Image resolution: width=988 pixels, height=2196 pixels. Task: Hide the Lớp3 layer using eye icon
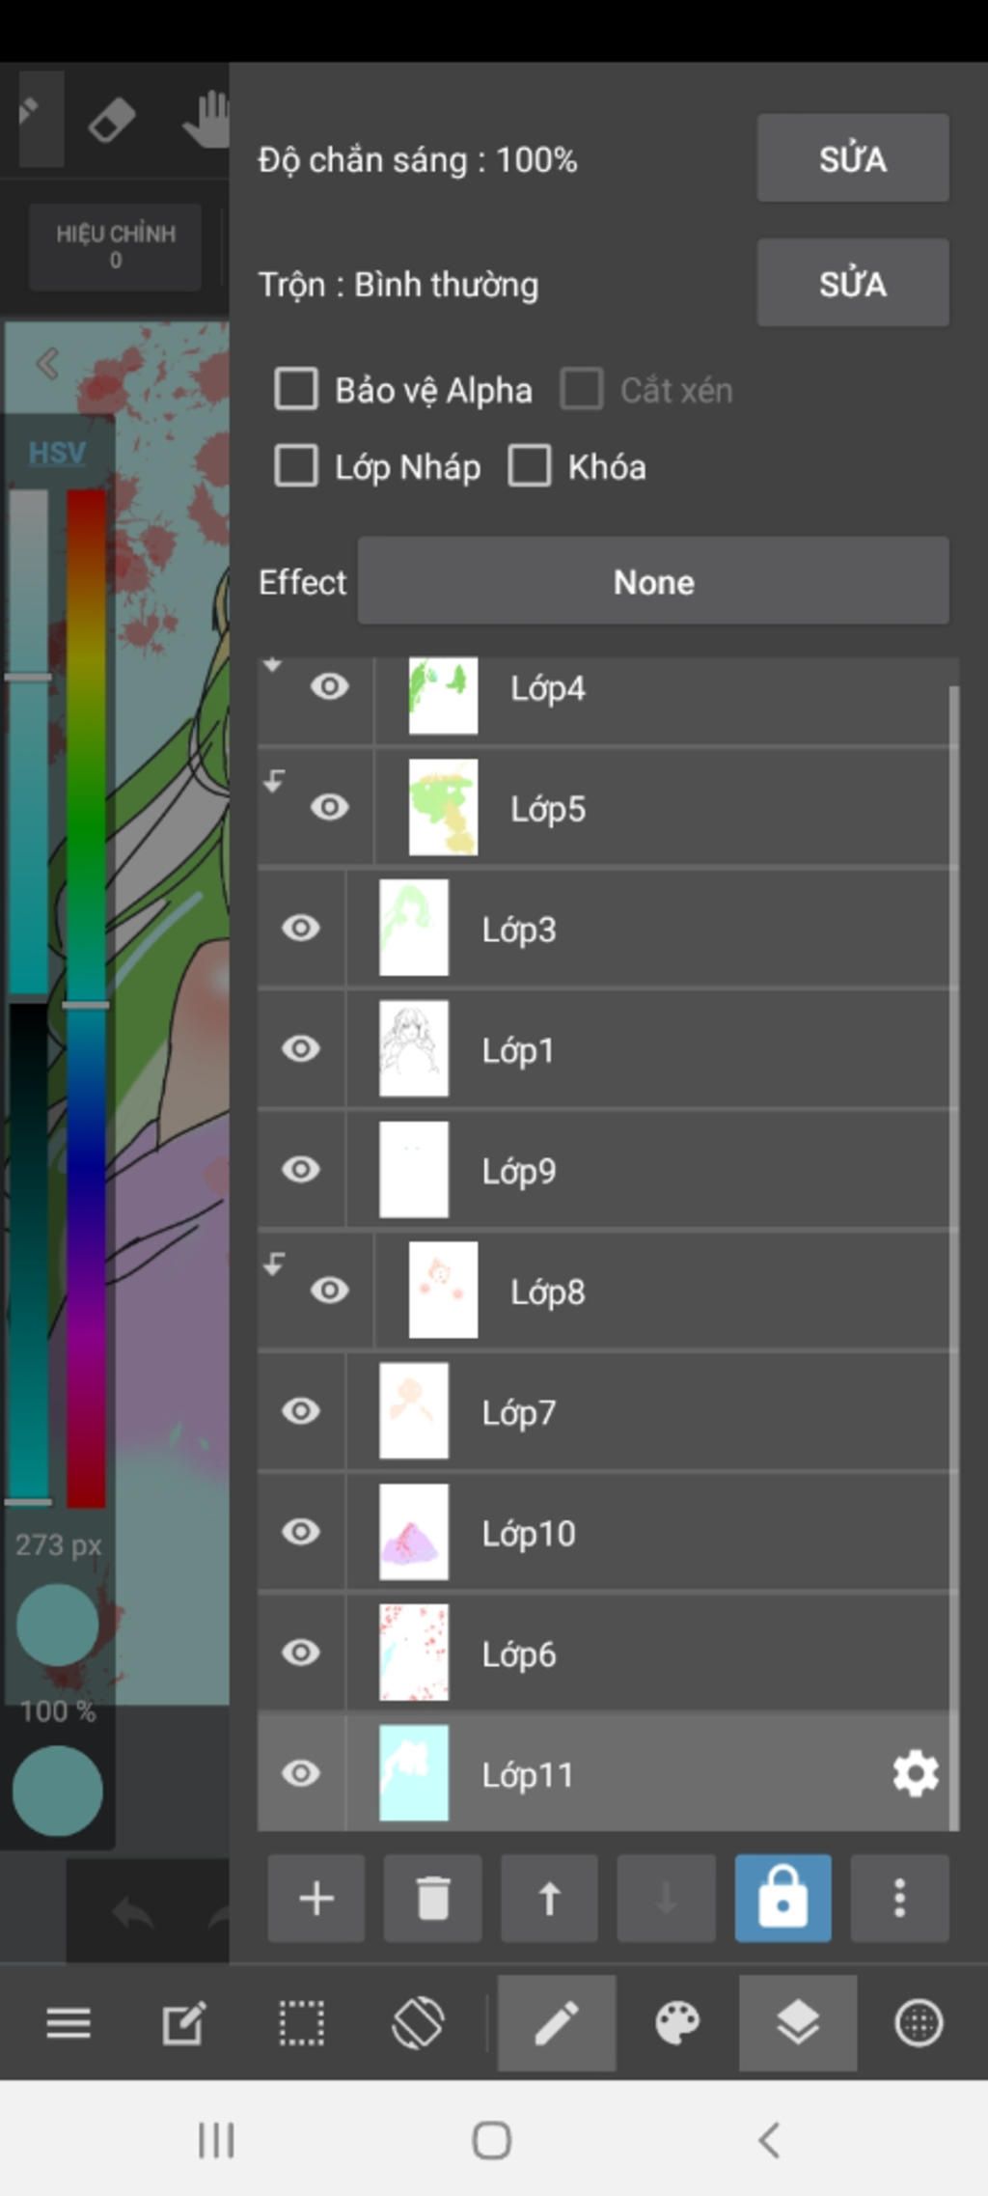click(x=301, y=929)
